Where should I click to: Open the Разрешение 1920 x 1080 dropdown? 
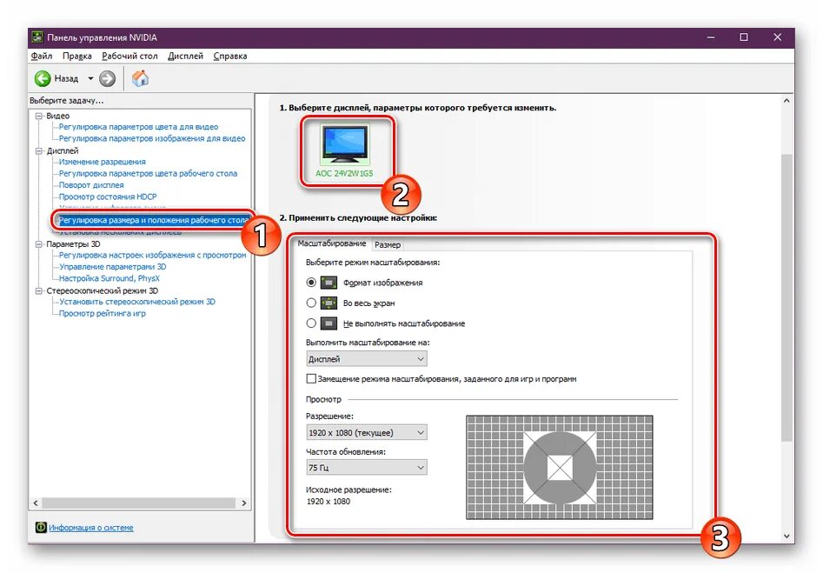click(x=367, y=433)
